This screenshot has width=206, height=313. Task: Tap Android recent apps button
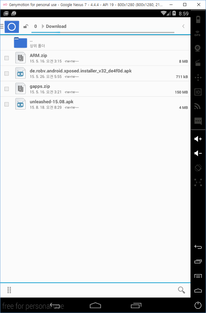pyautogui.click(x=136, y=305)
